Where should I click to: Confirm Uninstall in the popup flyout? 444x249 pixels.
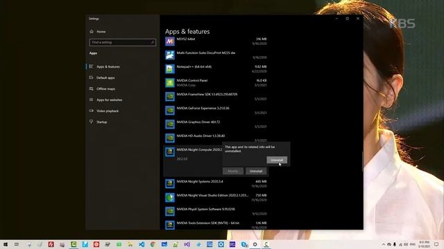pos(277,160)
